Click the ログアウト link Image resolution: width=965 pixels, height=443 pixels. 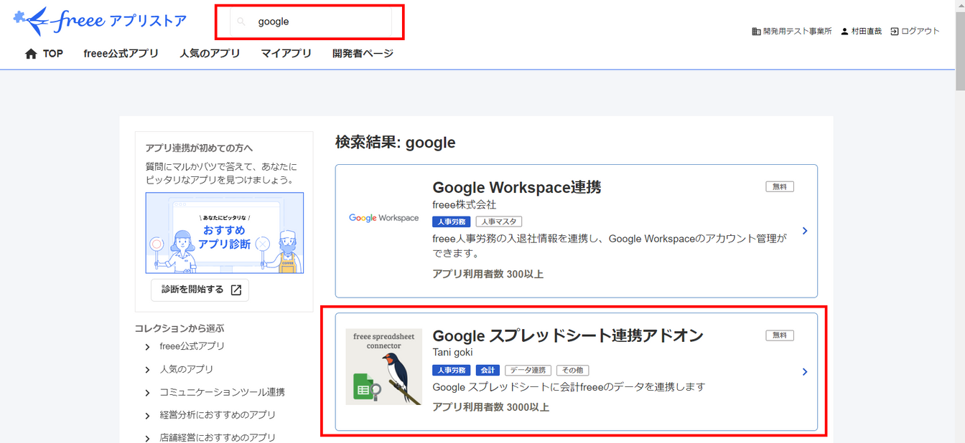[x=920, y=32]
